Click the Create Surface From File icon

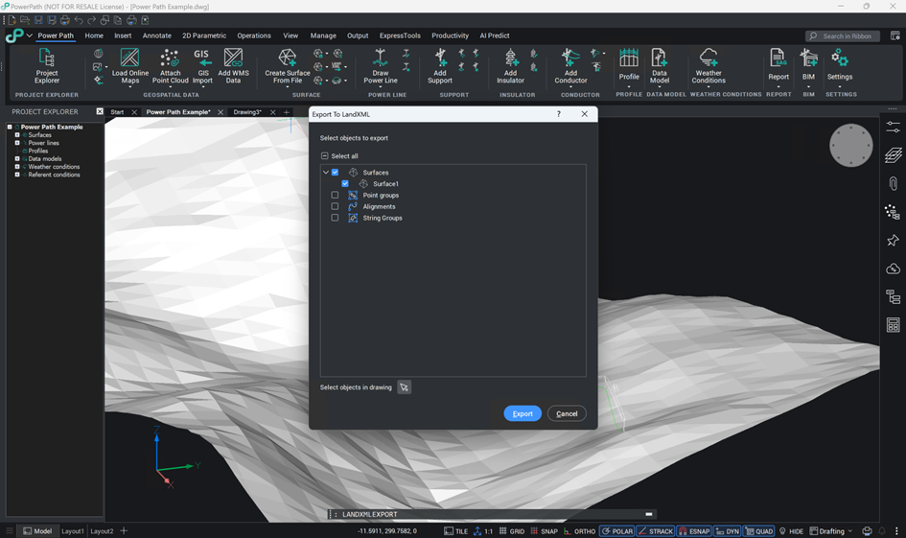pos(287,59)
